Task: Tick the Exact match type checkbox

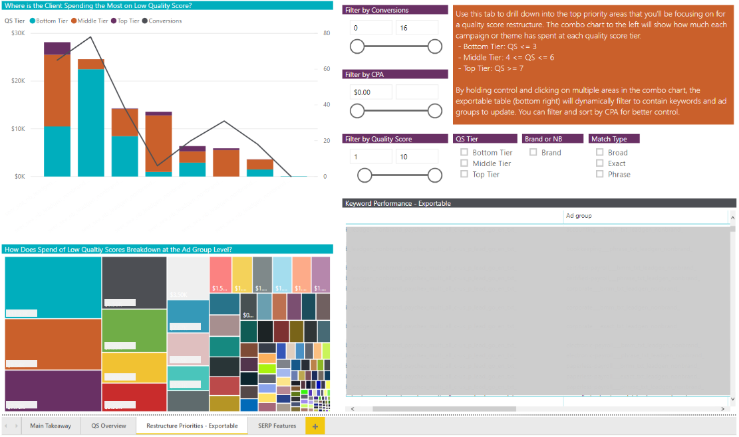Action: pyautogui.click(x=600, y=163)
